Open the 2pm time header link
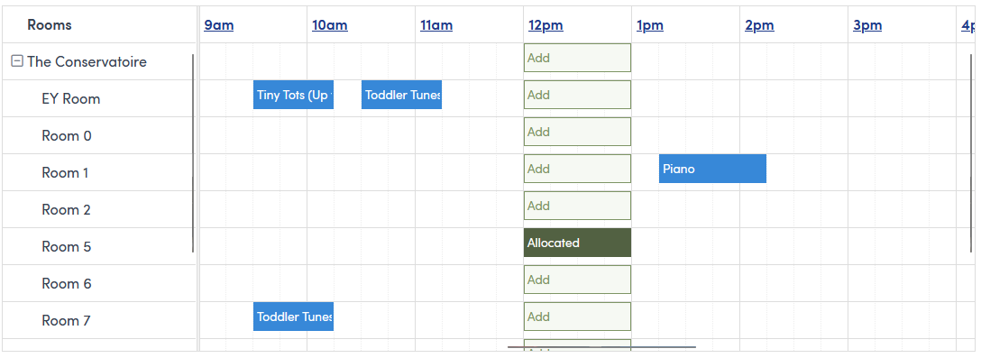This screenshot has width=981, height=358. pyautogui.click(x=759, y=25)
